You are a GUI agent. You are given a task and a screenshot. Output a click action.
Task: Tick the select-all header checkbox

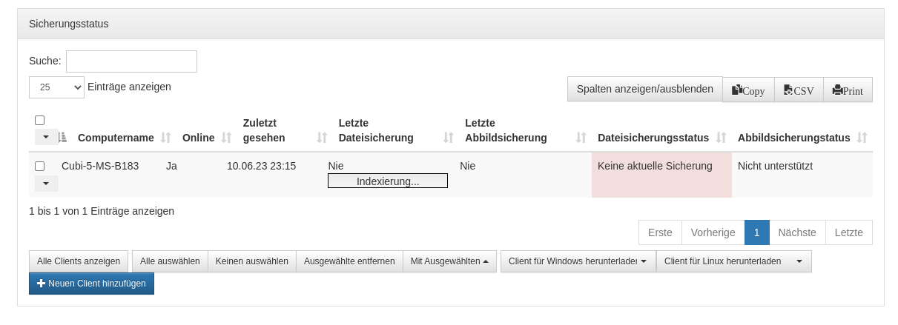pyautogui.click(x=40, y=120)
